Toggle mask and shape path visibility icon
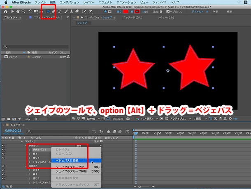The height and width of the screenshot is (189, 251). [108, 118]
